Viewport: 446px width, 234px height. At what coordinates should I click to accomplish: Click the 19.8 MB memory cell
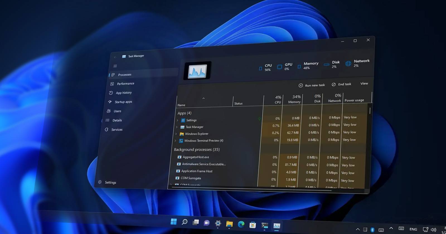(292, 140)
